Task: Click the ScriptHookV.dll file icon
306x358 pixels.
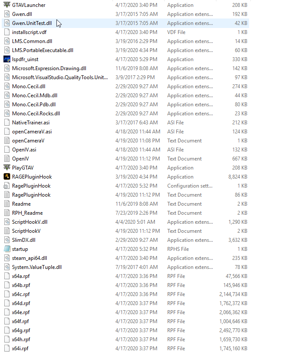Action: (7, 222)
